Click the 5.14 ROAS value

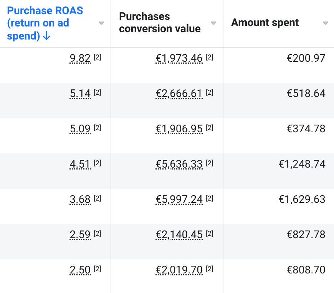[x=80, y=94]
